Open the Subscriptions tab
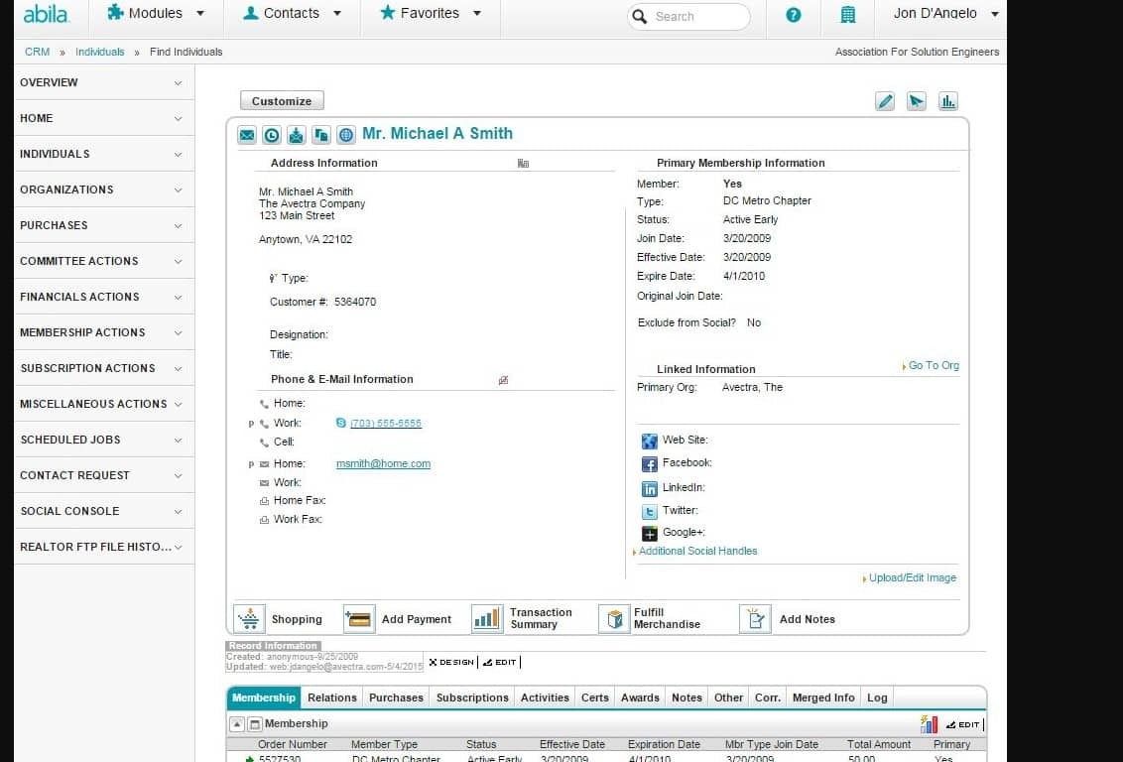The width and height of the screenshot is (1123, 762). coord(472,698)
